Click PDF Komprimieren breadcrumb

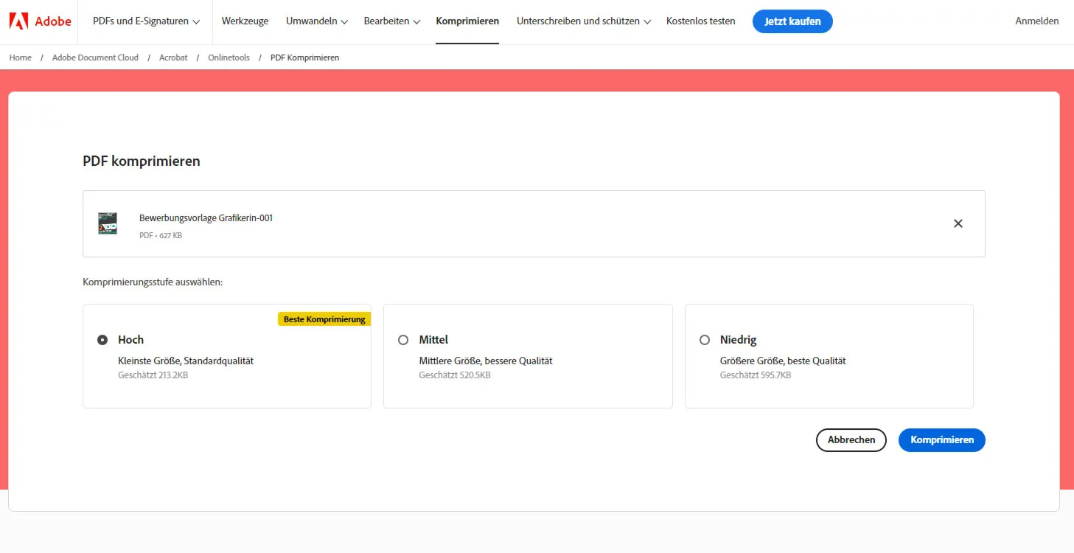pos(305,58)
